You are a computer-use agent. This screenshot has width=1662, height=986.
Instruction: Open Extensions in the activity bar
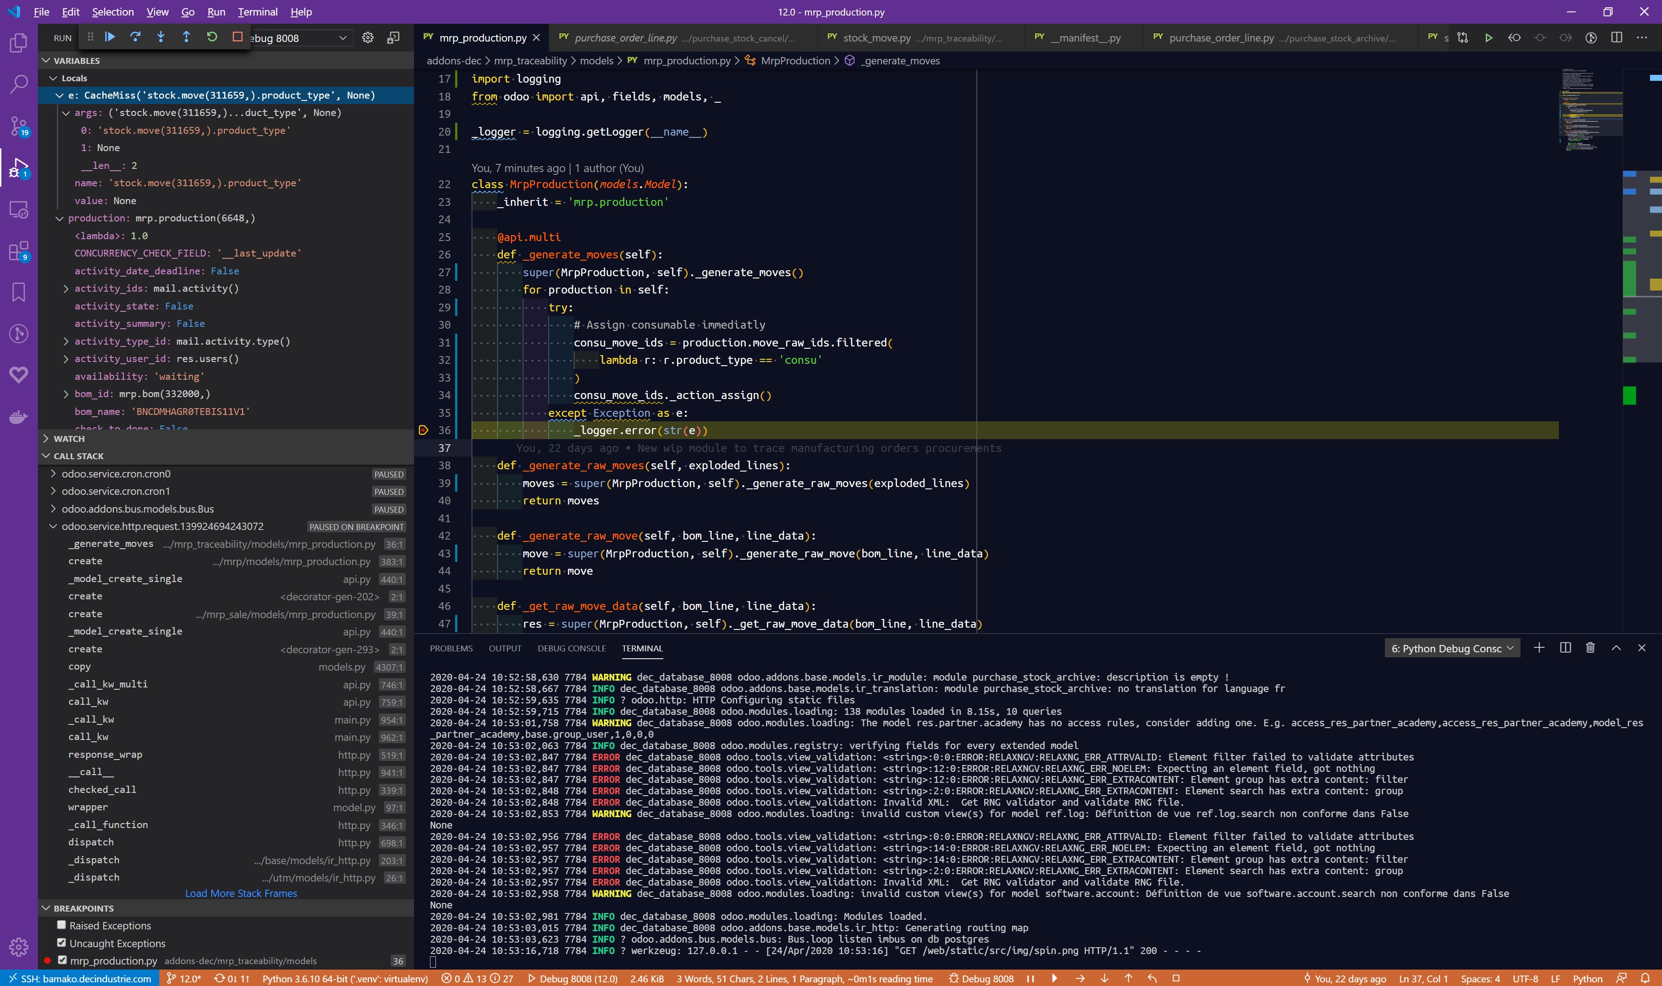pos(19,251)
